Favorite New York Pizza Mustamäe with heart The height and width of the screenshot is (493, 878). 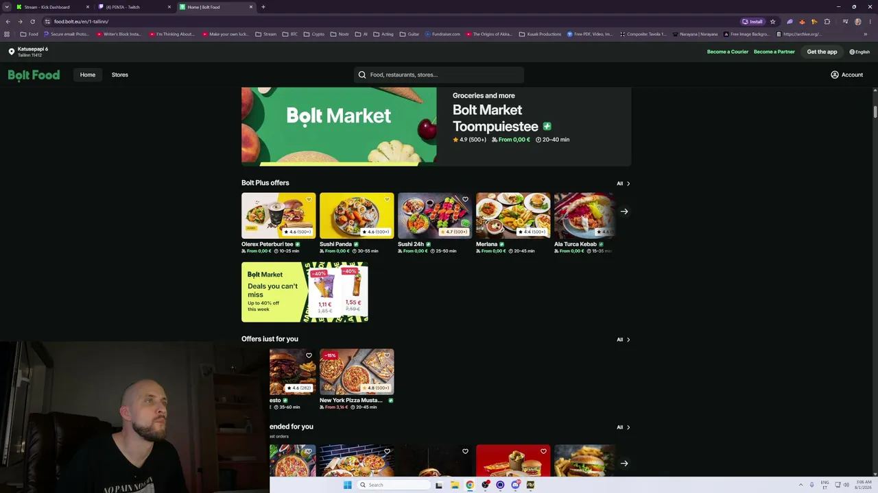[x=387, y=356]
